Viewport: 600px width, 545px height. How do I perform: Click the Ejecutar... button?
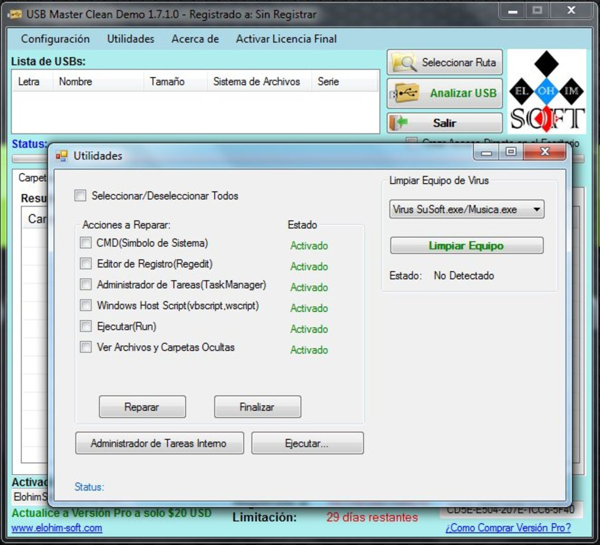coord(307,443)
